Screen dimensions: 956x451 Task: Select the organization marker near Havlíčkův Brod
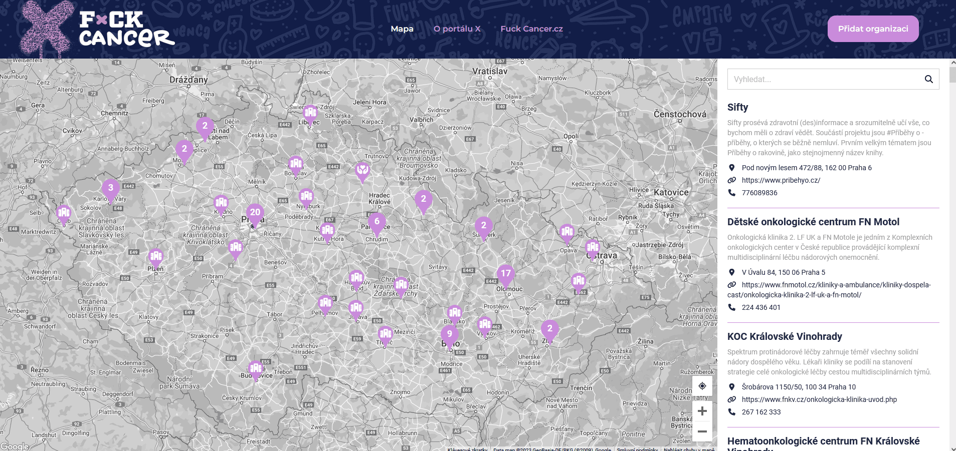coord(356,280)
